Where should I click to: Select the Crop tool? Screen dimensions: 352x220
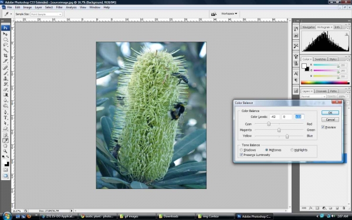[5, 56]
